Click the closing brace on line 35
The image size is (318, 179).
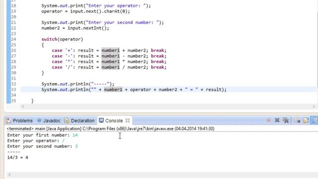click(32, 100)
